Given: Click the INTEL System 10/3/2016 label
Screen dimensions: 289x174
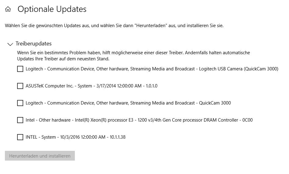Looking at the screenshot, I should (x=75, y=137).
